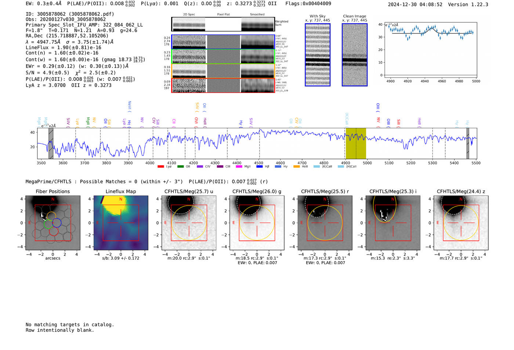Image resolution: width=514 pixels, height=350 pixels.
Task: Click the "Flags:0x00404009" text
Action: [x=308, y=3]
